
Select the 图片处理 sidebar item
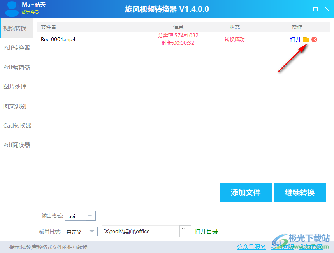(x=16, y=86)
